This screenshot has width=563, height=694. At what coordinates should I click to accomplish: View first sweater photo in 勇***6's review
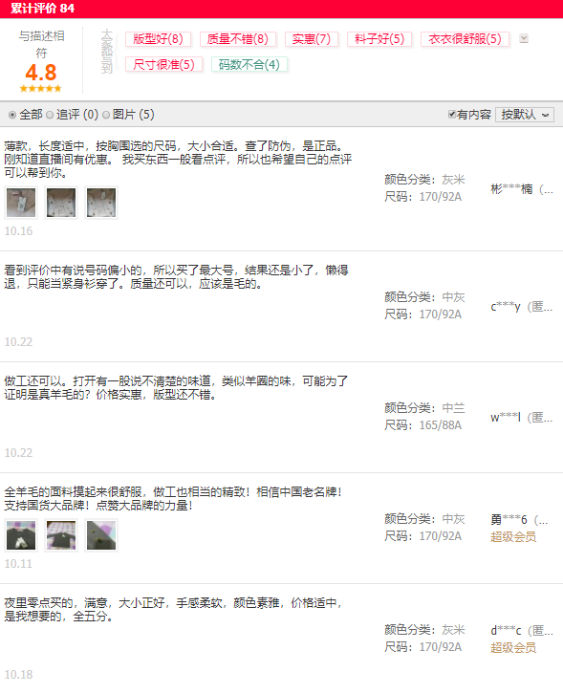[21, 535]
